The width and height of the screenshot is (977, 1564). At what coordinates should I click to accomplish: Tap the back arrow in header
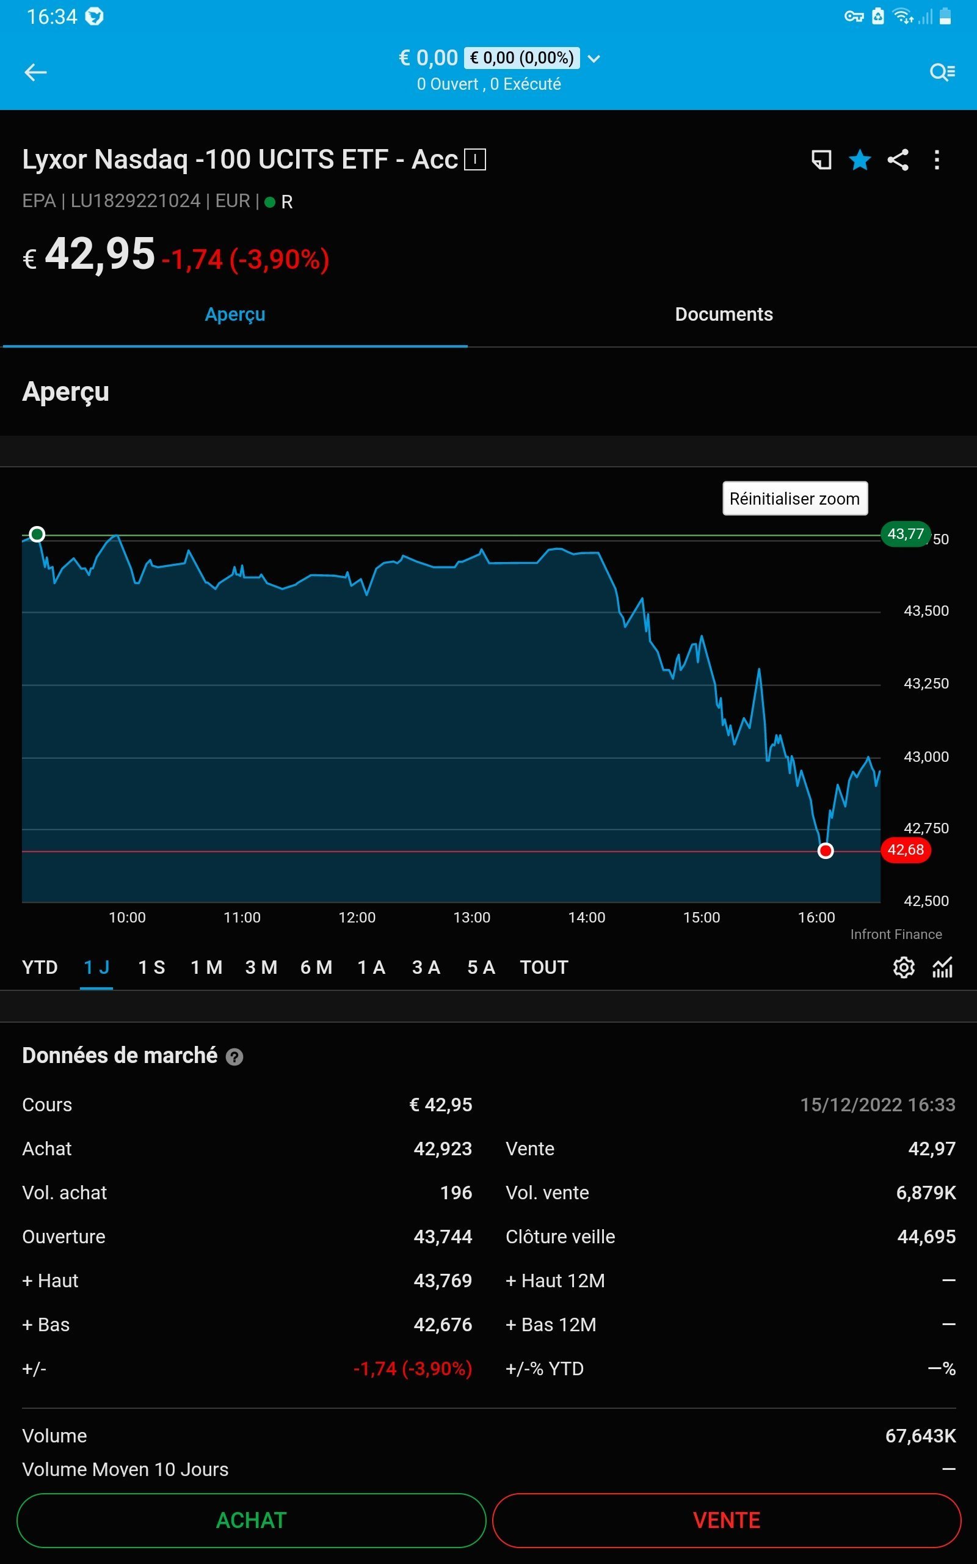pyautogui.click(x=35, y=72)
